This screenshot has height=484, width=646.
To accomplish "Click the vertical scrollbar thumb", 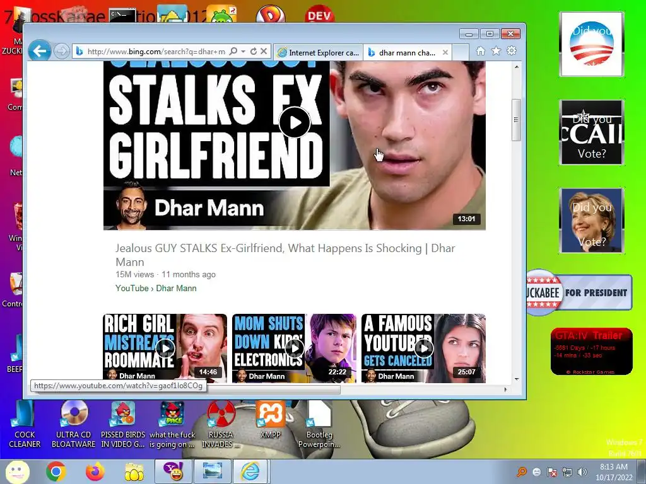I will (x=516, y=120).
